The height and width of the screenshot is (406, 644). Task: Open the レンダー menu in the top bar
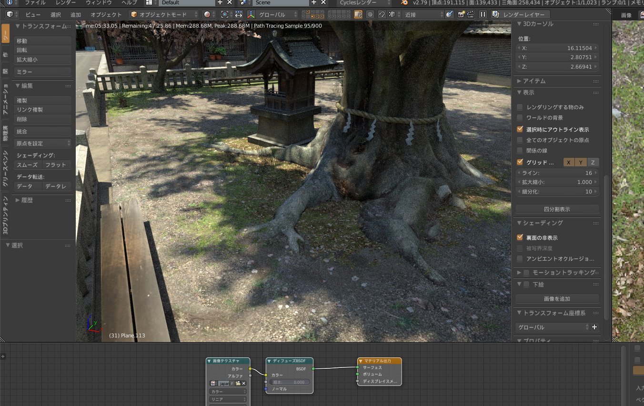tap(66, 2)
